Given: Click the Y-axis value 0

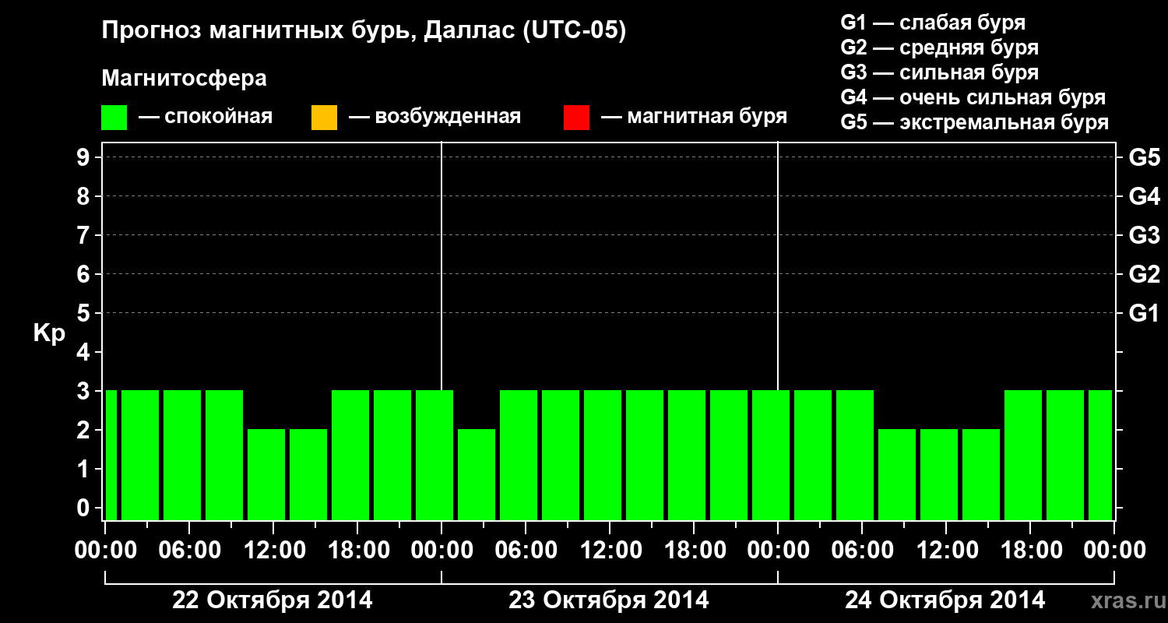Looking at the screenshot, I should click(x=85, y=508).
